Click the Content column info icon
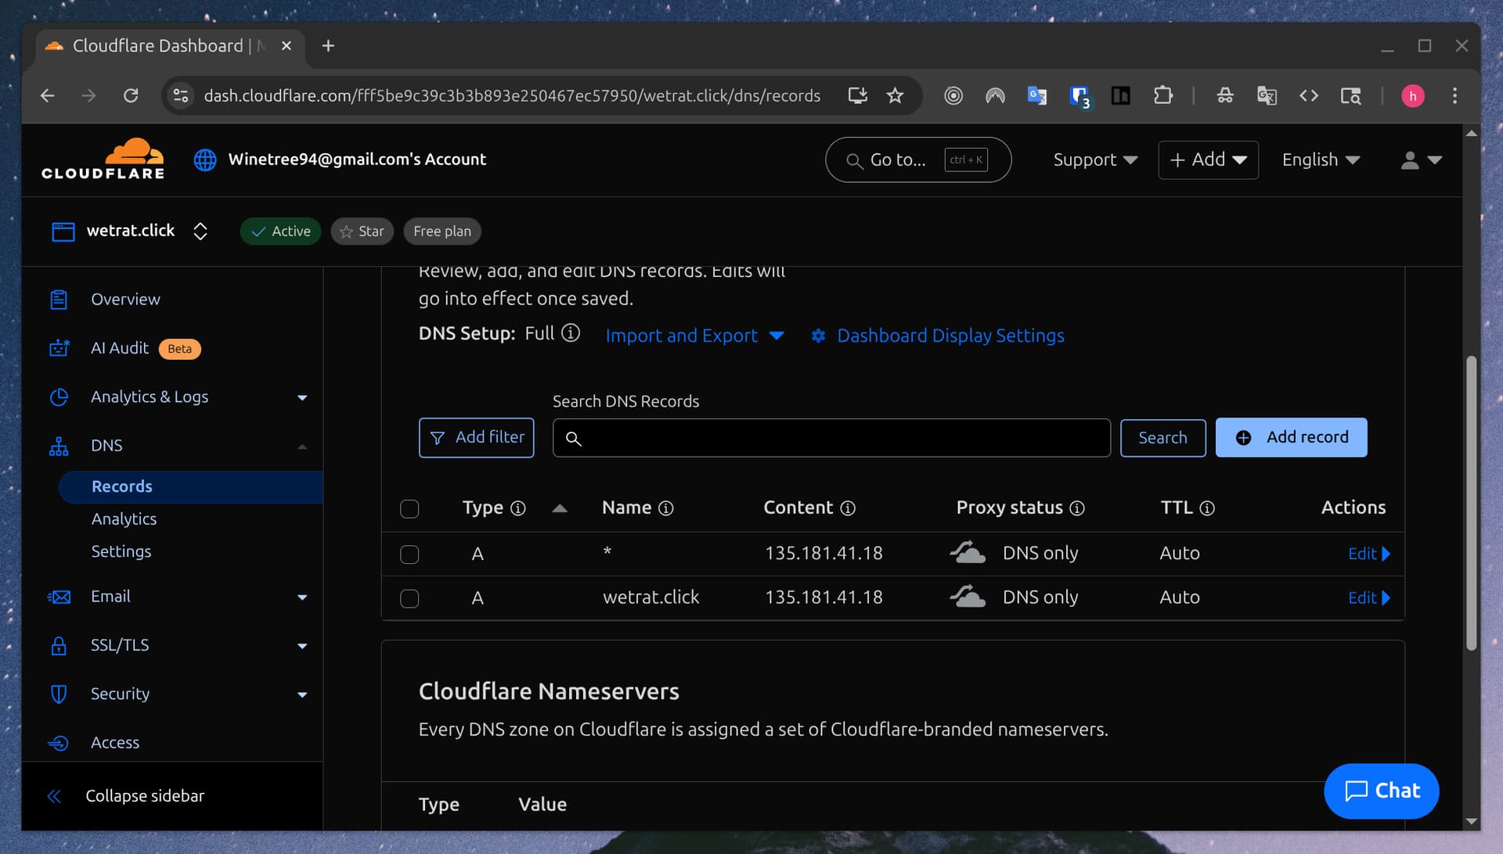Screen dimensions: 1503x854 tap(848, 508)
